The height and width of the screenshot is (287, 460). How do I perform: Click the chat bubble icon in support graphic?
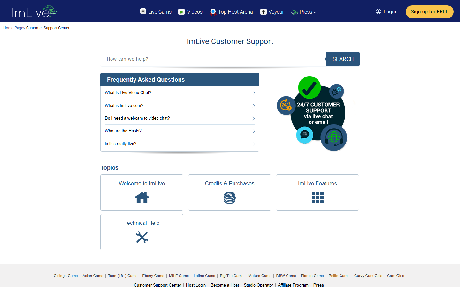305,135
